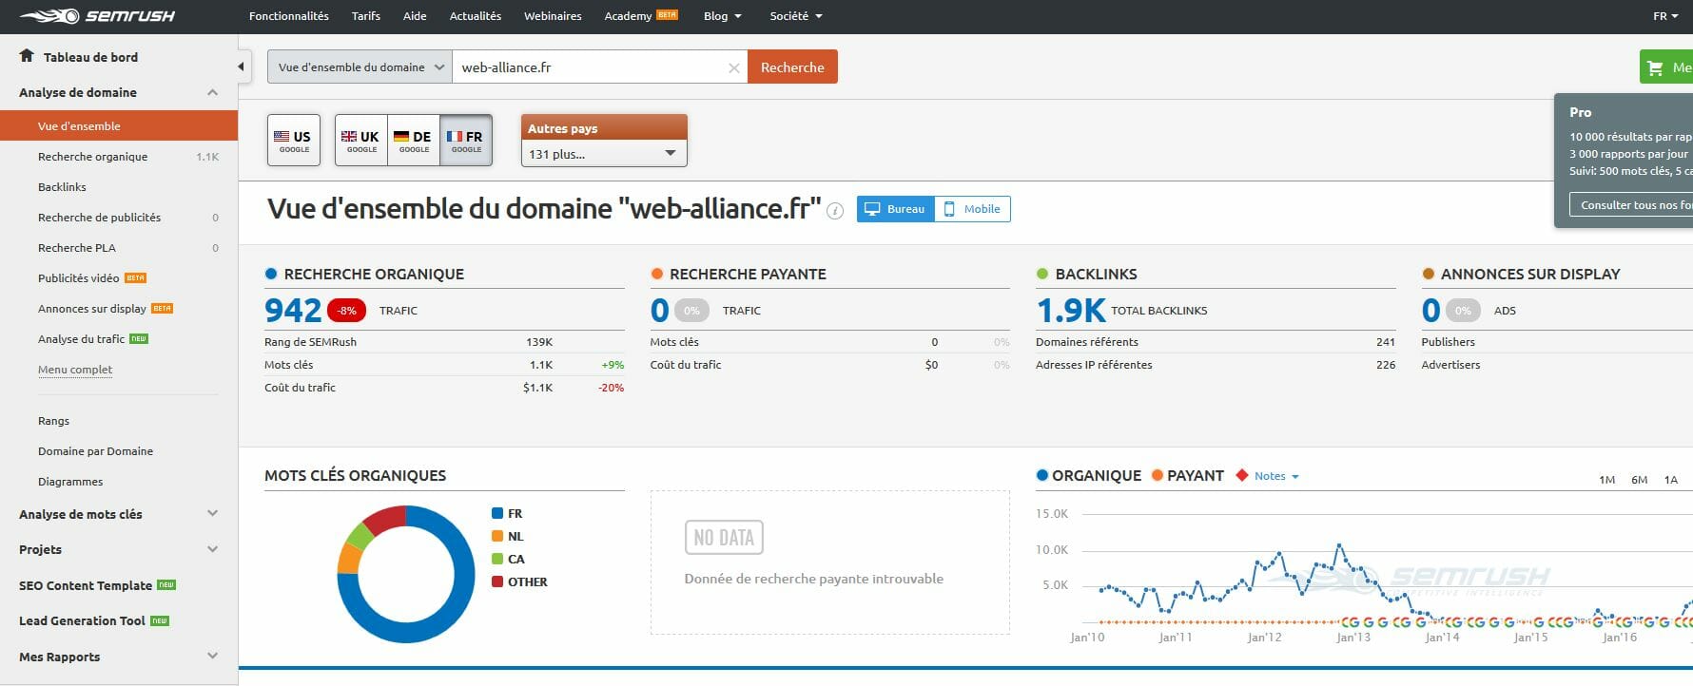Click the orange Recherche payante dot
The image size is (1693, 686).
point(656,274)
